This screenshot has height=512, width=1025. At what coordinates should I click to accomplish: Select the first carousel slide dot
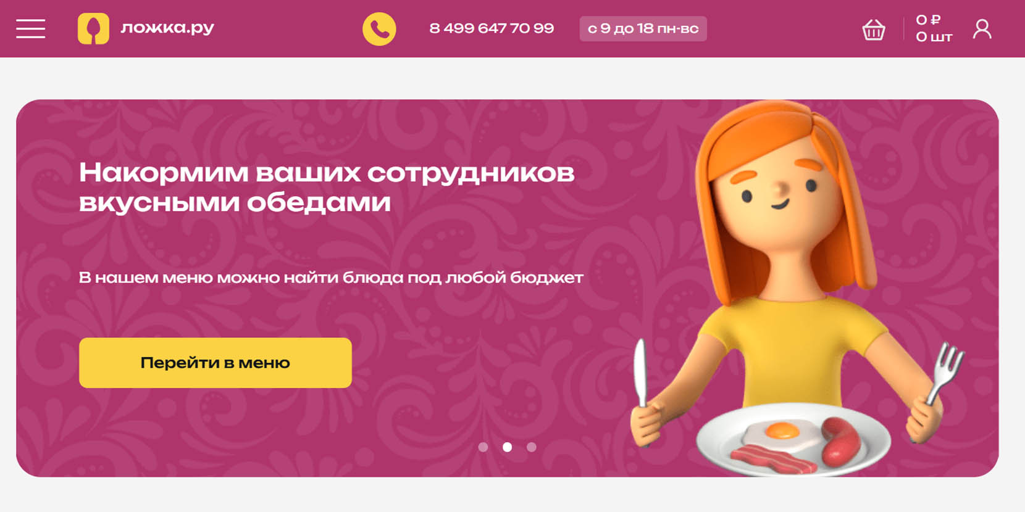tap(483, 447)
